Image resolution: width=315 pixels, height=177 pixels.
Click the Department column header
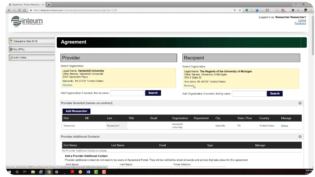point(201,118)
